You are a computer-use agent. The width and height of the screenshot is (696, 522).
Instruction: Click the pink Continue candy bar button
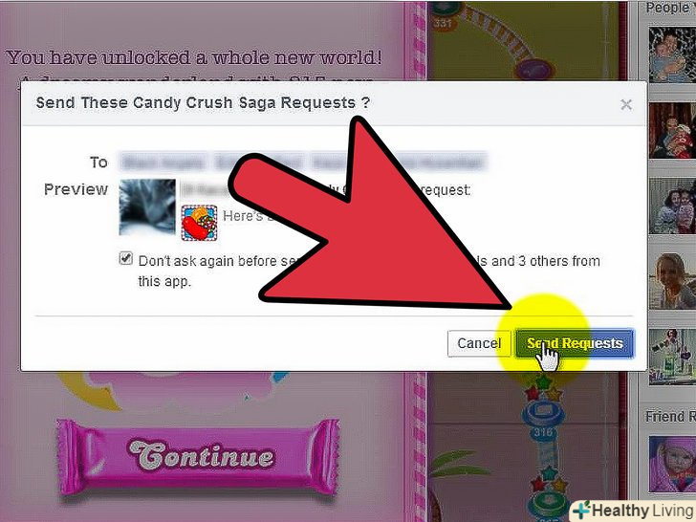click(199, 457)
